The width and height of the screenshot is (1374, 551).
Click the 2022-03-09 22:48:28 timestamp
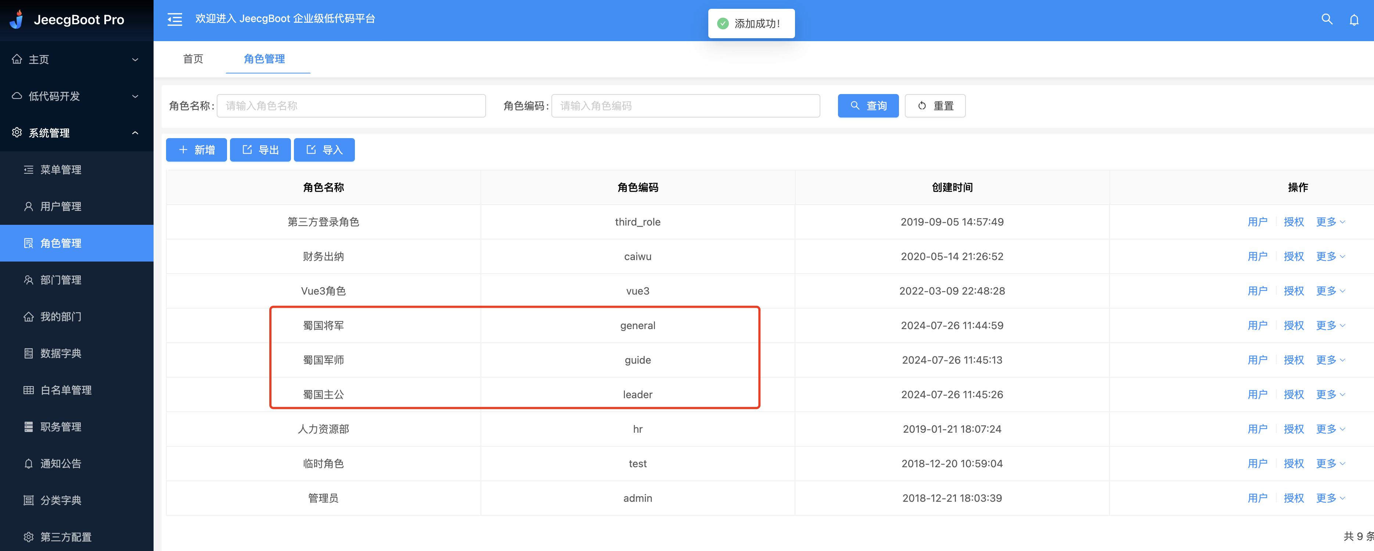click(952, 291)
